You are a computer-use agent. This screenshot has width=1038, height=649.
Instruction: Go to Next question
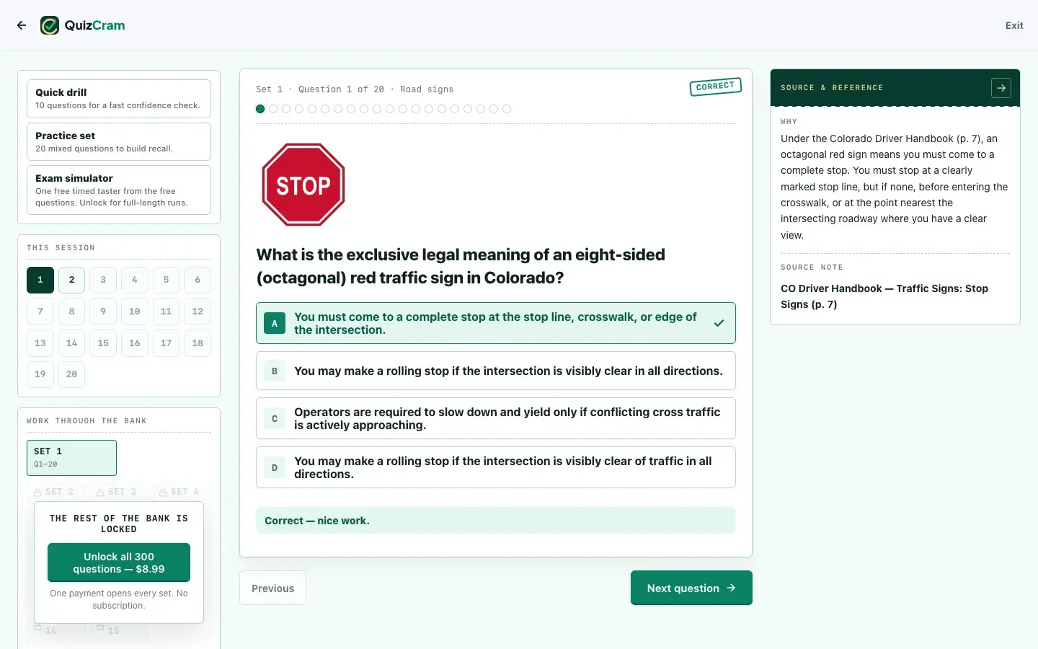(x=691, y=588)
